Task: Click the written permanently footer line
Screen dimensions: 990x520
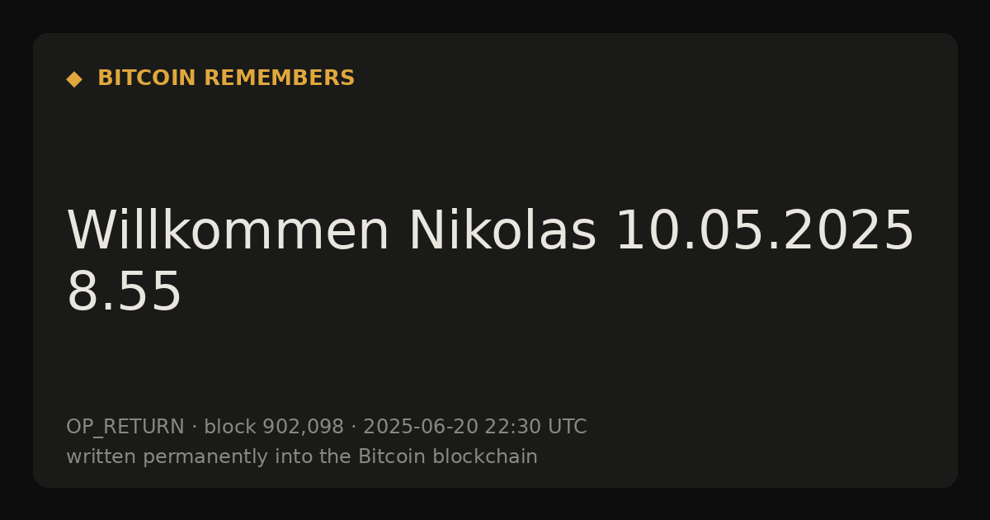Action: pyautogui.click(x=302, y=456)
